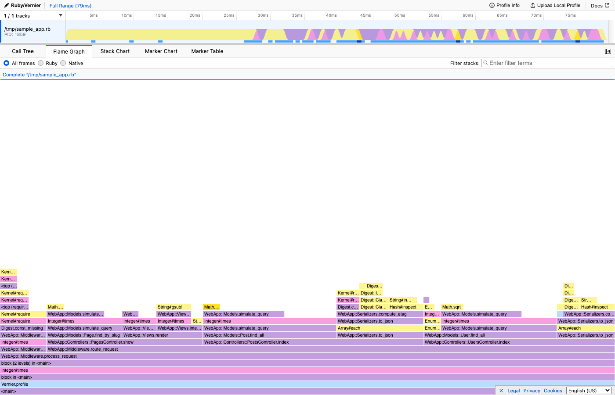Open the Marker Table view
The width and height of the screenshot is (615, 395).
pos(207,51)
